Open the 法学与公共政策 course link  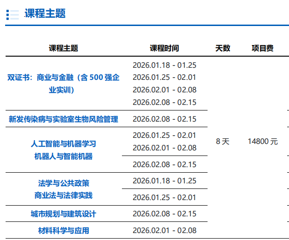tap(63, 182)
